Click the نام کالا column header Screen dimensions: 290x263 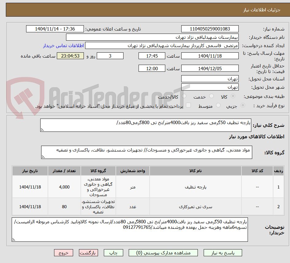(x=195, y=171)
